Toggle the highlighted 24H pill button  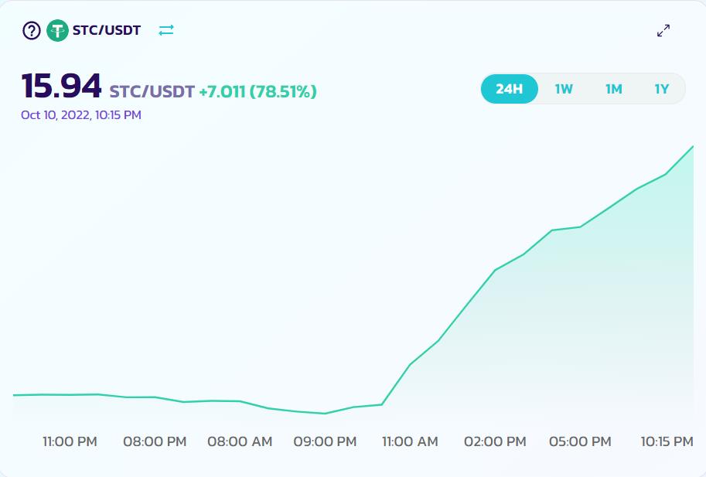tap(509, 89)
